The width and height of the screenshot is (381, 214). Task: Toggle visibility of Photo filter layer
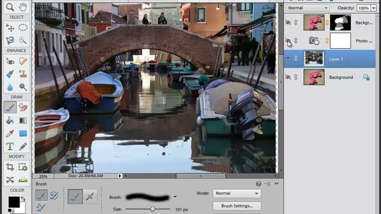288,41
